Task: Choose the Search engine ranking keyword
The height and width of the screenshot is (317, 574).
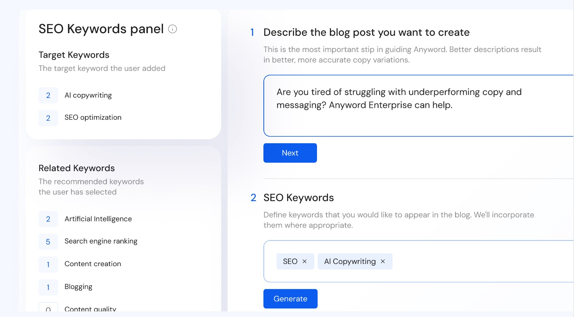Action: click(101, 241)
